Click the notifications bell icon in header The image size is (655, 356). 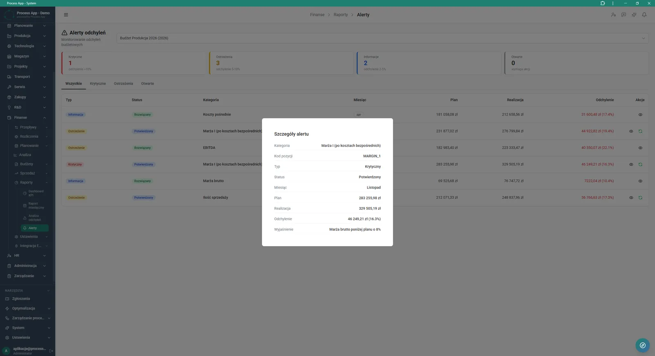[x=644, y=15]
